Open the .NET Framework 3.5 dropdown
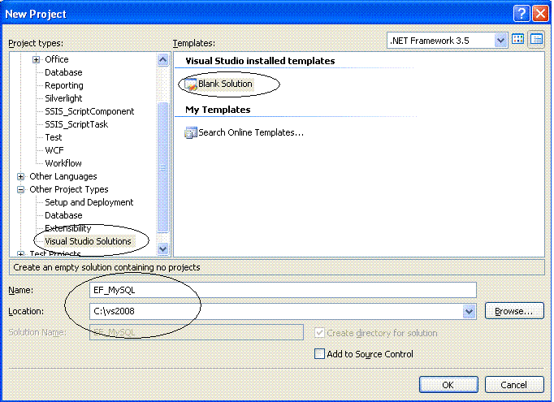 (x=500, y=40)
